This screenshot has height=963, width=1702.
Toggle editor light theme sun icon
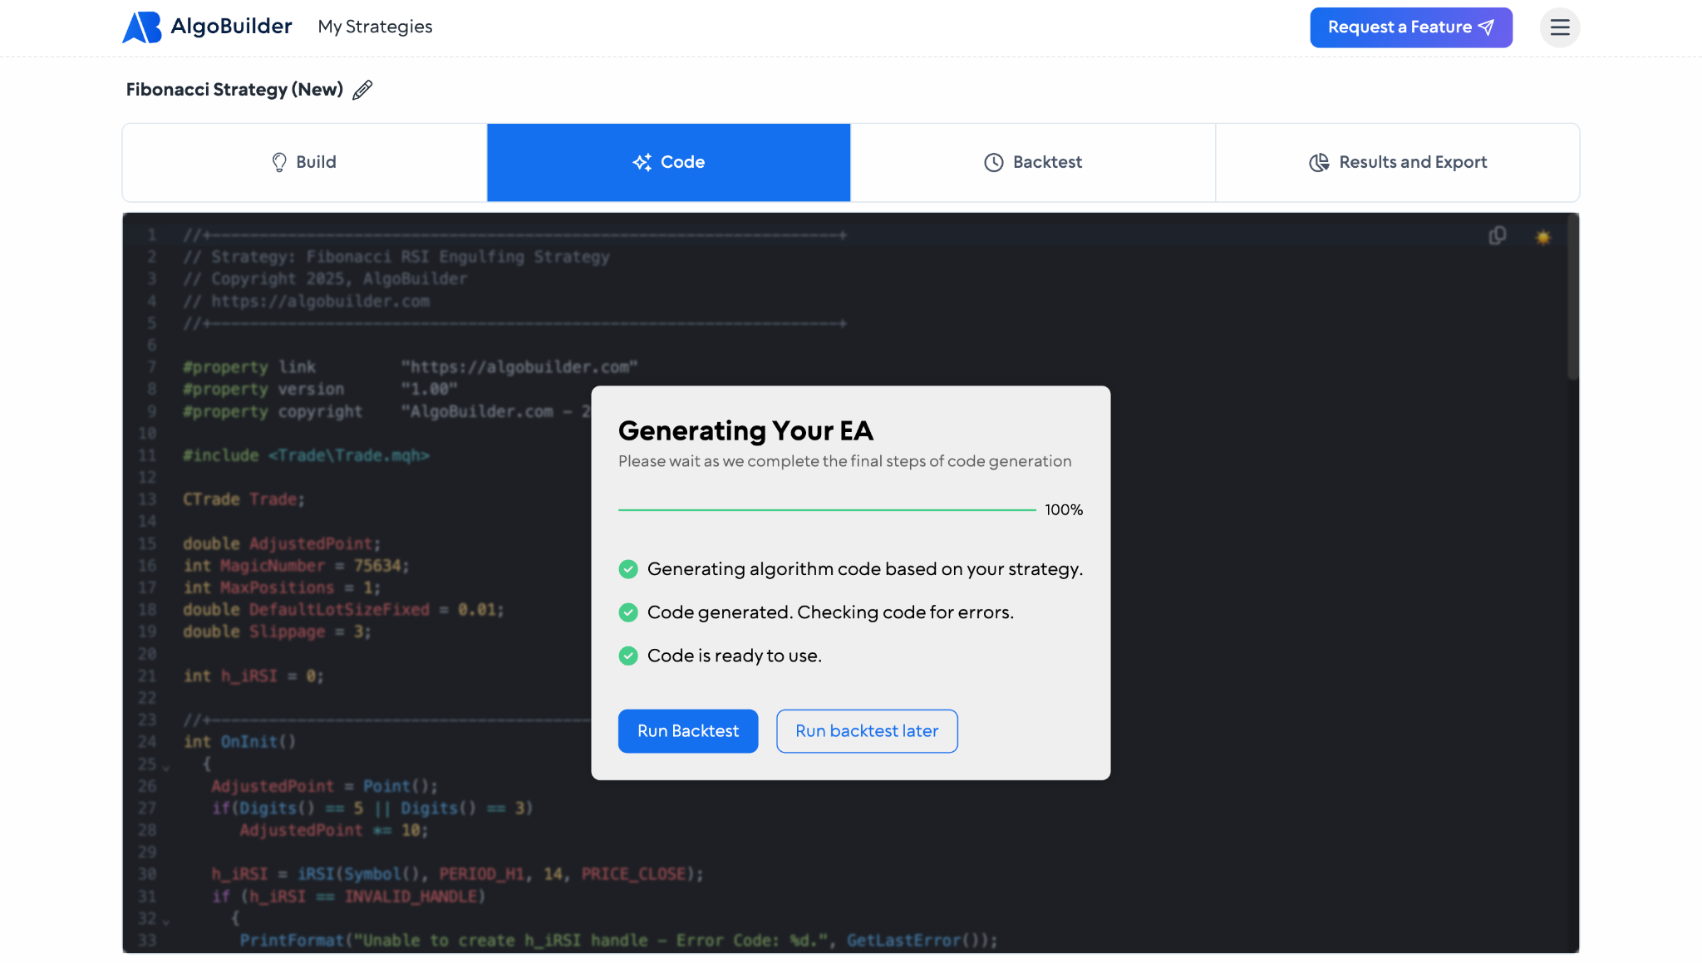1543,238
